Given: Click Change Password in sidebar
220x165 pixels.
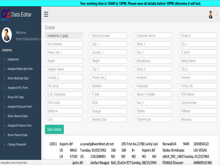Looking at the screenshot, I should click(x=17, y=144).
